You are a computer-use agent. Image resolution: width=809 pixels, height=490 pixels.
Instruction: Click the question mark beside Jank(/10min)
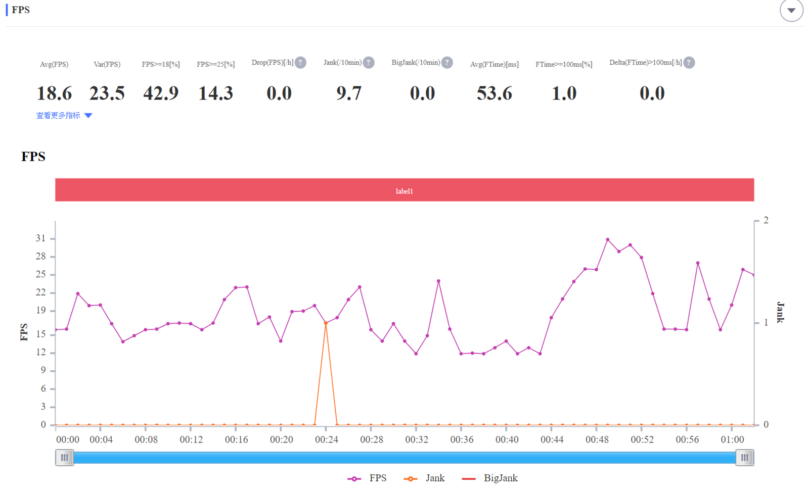(x=369, y=63)
